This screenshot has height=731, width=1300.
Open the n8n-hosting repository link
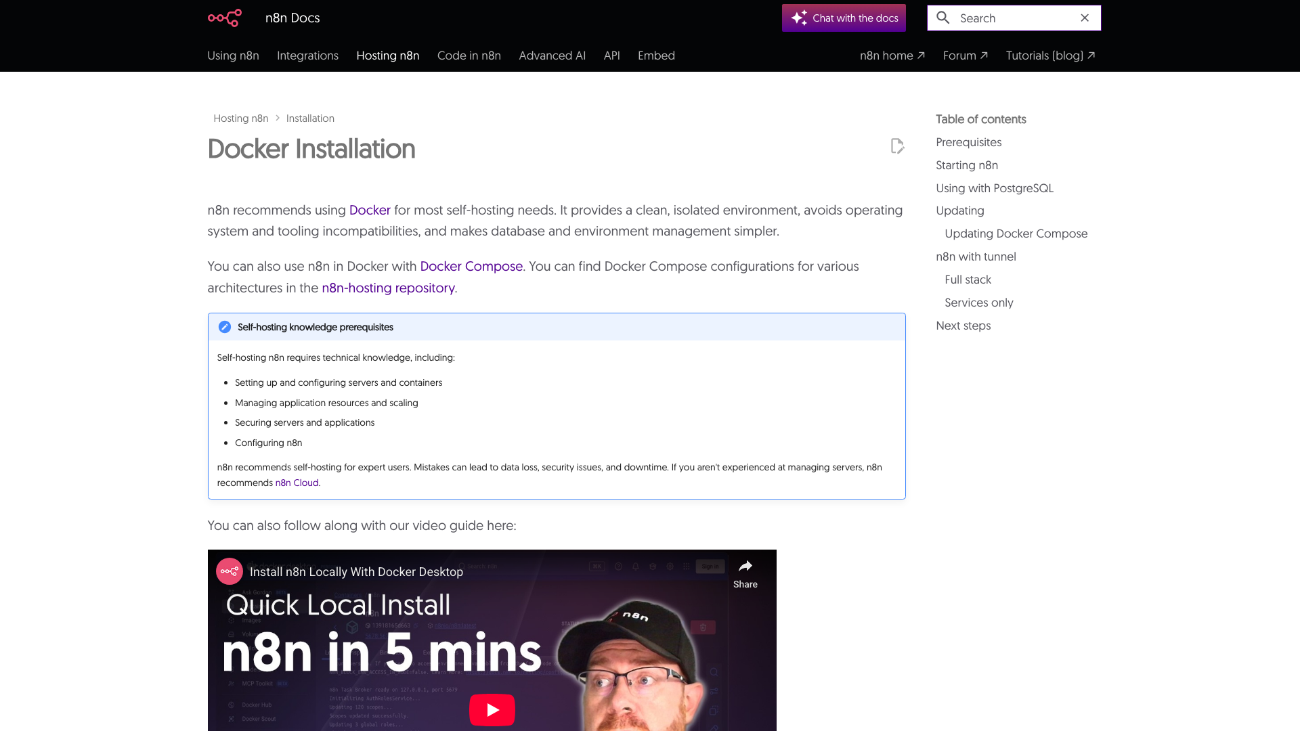pyautogui.click(x=388, y=288)
